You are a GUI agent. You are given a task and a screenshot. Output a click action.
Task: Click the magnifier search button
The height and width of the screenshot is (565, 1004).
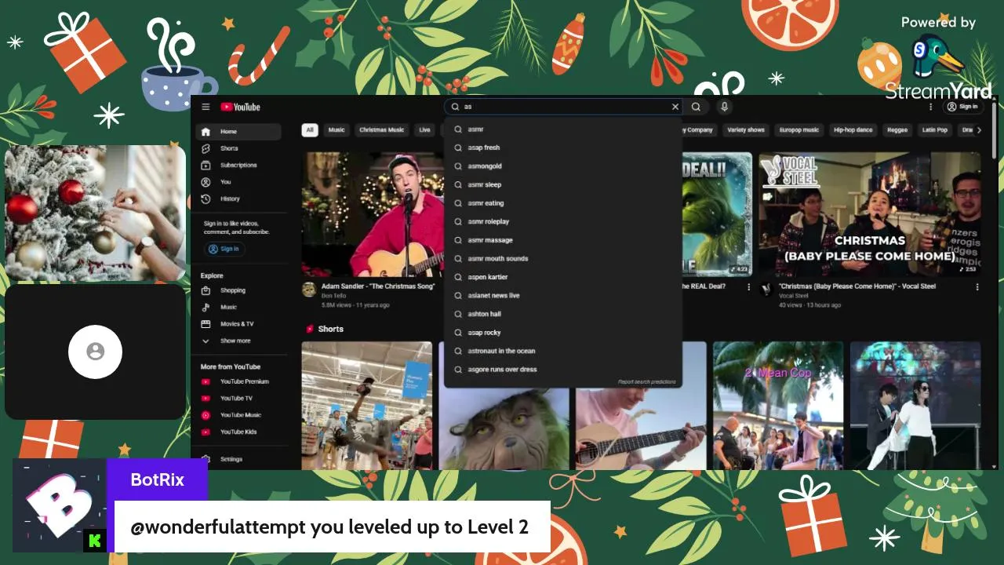point(696,107)
